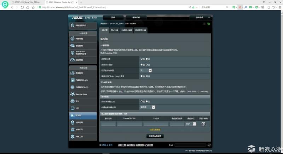Set Respond ICMP Echo ping to No
The width and height of the screenshot is (283, 154).
coord(147,76)
